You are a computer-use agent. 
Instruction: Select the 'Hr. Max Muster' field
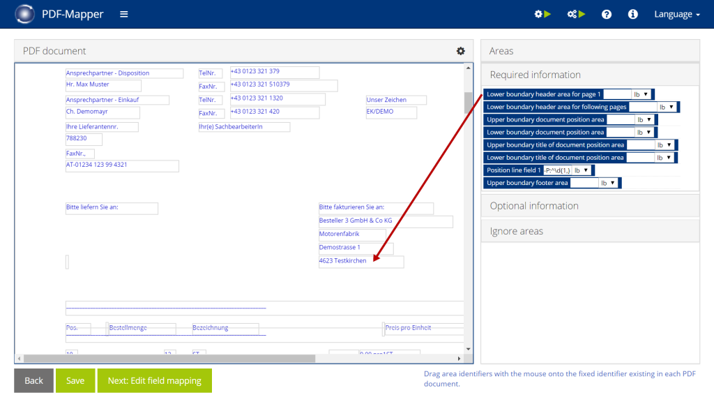click(x=103, y=85)
